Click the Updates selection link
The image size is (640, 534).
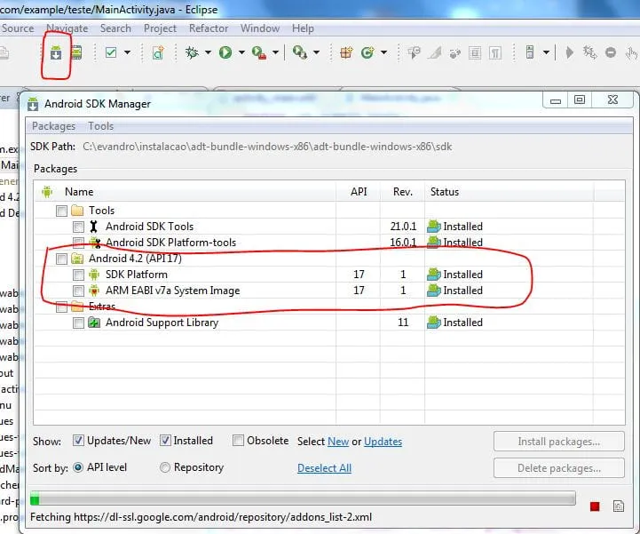(383, 442)
